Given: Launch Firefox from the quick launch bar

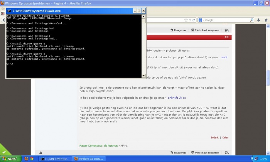Looking at the screenshot, I should click(x=26, y=159).
